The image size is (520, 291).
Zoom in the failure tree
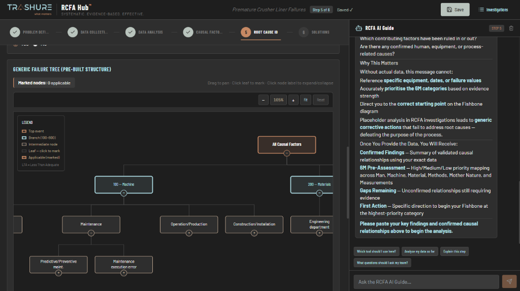pyautogui.click(x=293, y=100)
